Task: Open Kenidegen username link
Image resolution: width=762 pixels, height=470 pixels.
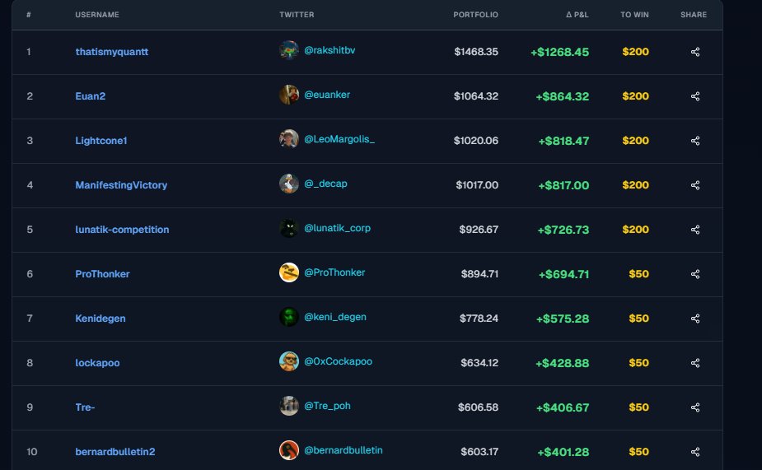Action: [101, 319]
